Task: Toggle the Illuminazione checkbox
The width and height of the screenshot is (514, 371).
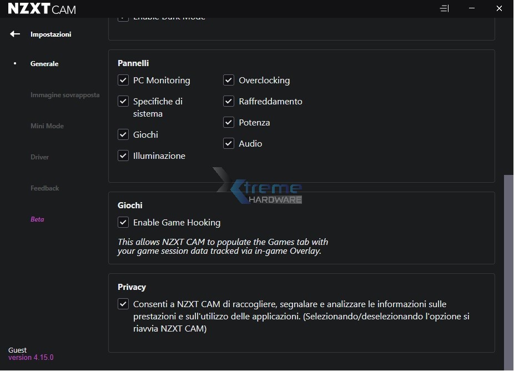Action: (123, 156)
